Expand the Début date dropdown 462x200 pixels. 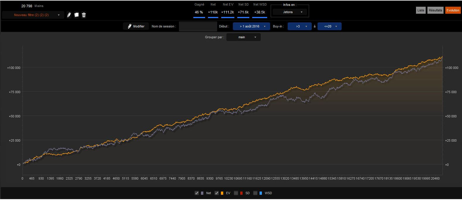tap(251, 26)
